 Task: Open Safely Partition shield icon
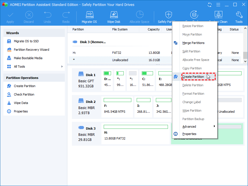pyautogui.click(x=169, y=15)
